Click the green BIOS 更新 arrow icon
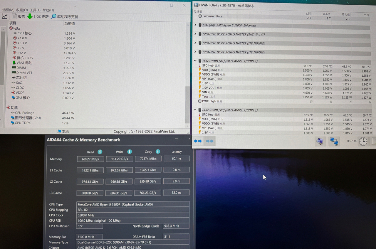The height and width of the screenshot is (249, 376). (x=30, y=16)
